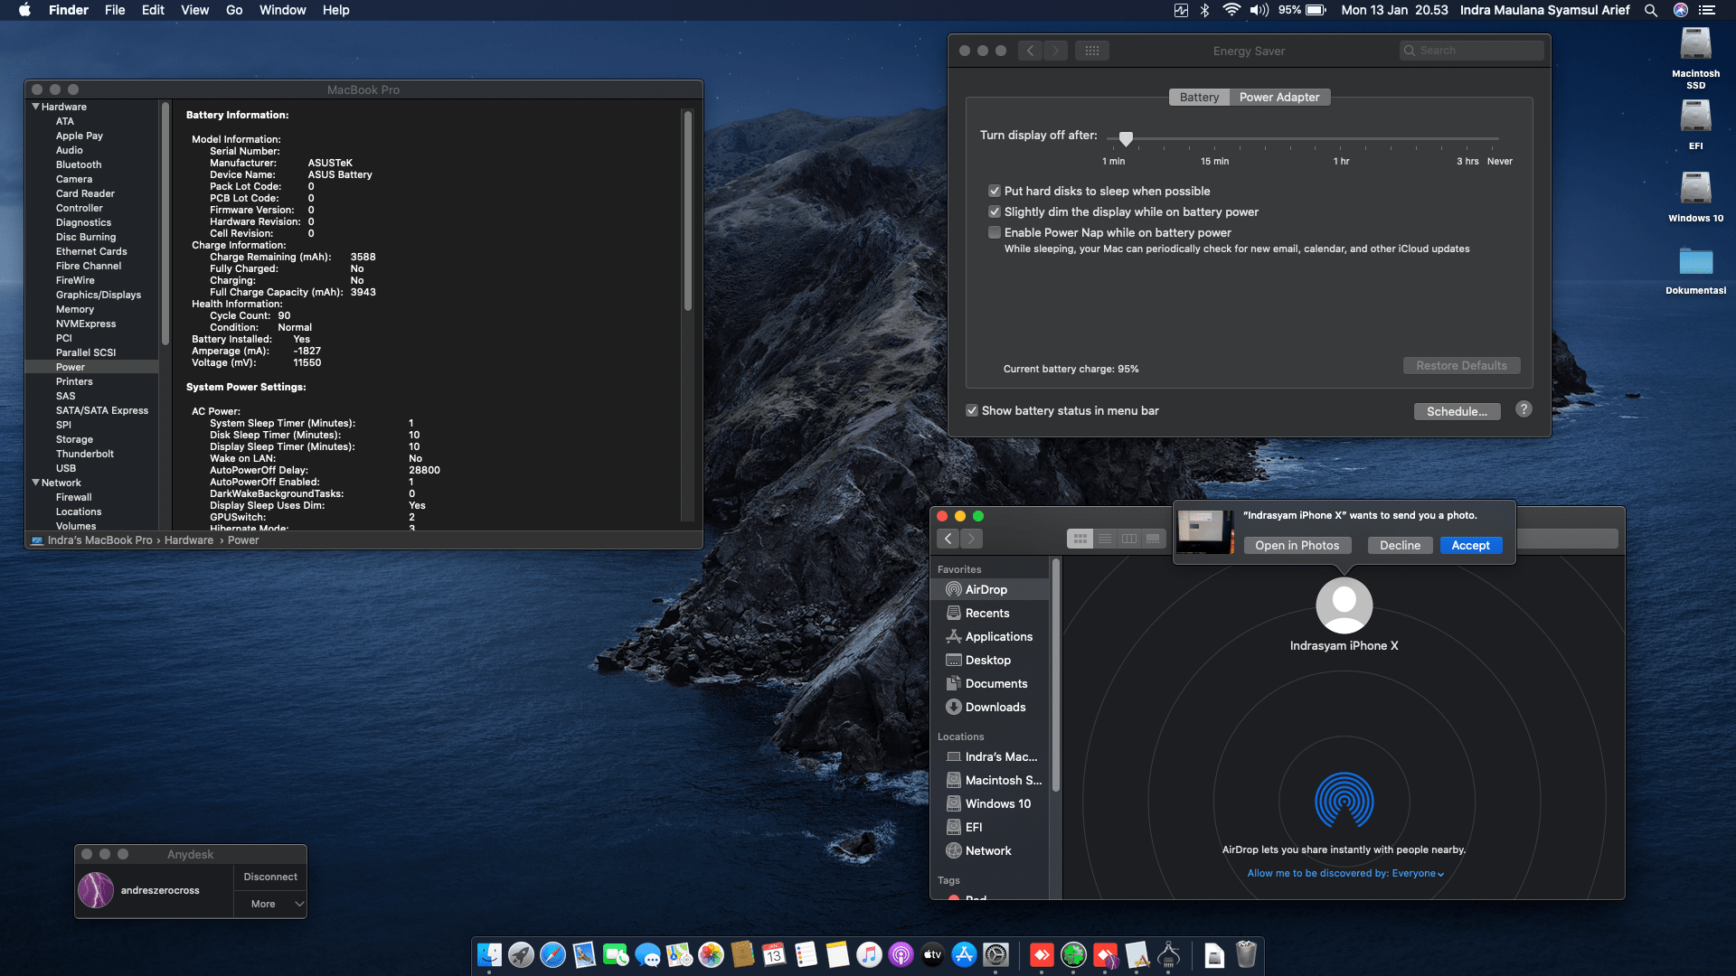The image size is (1736, 976).
Task: Collapse the Network tree section
Action: (x=36, y=483)
